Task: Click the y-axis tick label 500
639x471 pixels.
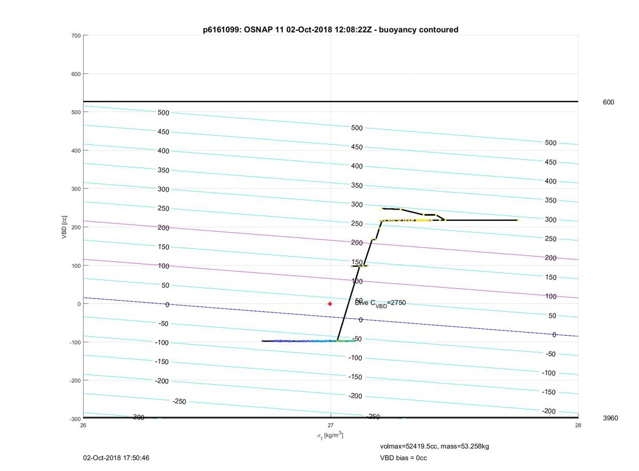Action: 76,112
